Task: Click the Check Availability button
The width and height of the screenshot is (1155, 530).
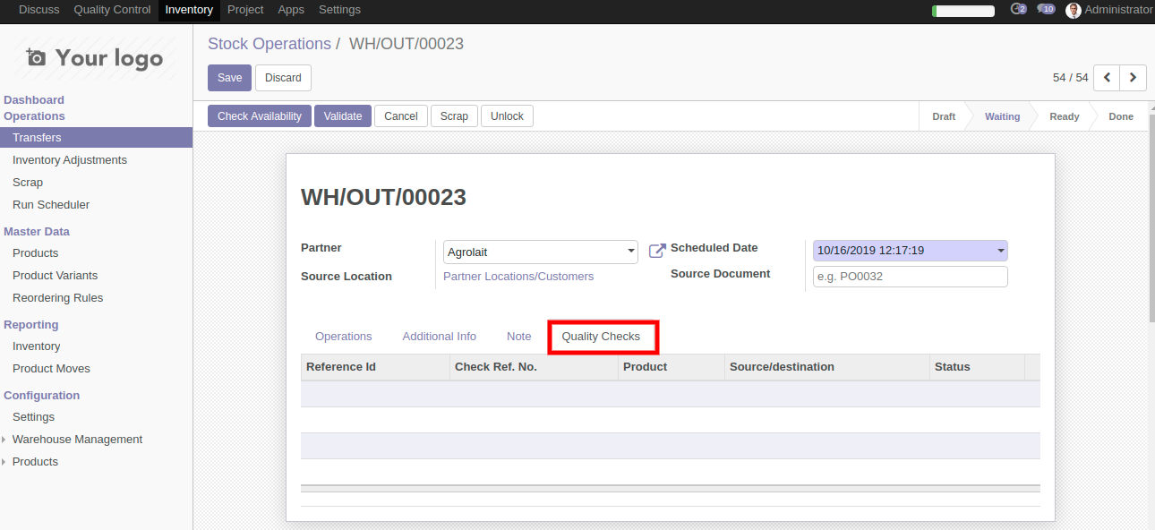Action: click(260, 116)
